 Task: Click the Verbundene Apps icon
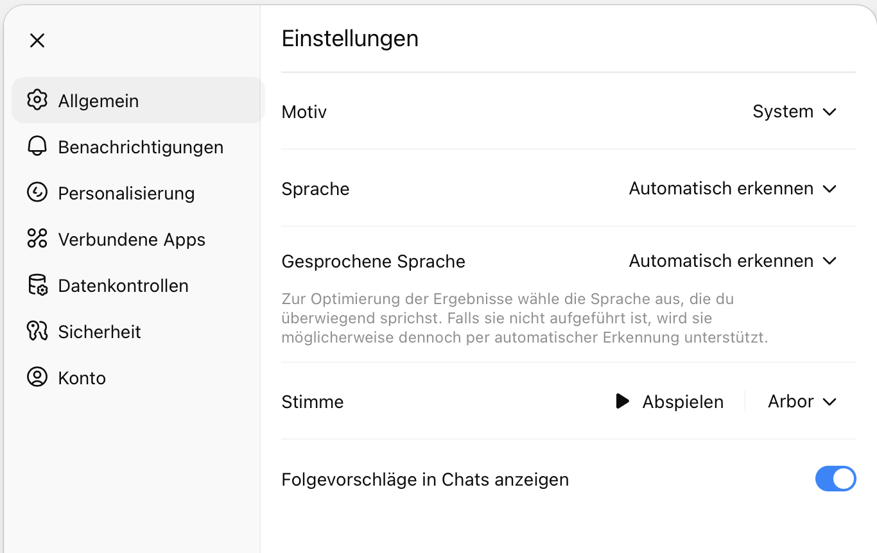point(37,239)
